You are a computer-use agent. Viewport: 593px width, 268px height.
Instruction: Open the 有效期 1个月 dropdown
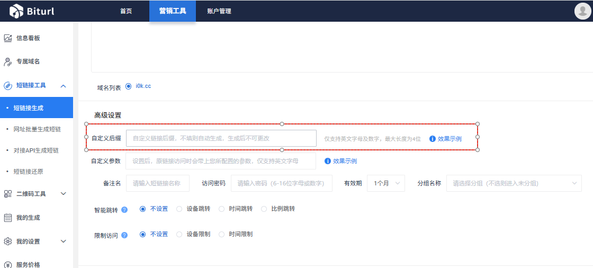[385, 183]
